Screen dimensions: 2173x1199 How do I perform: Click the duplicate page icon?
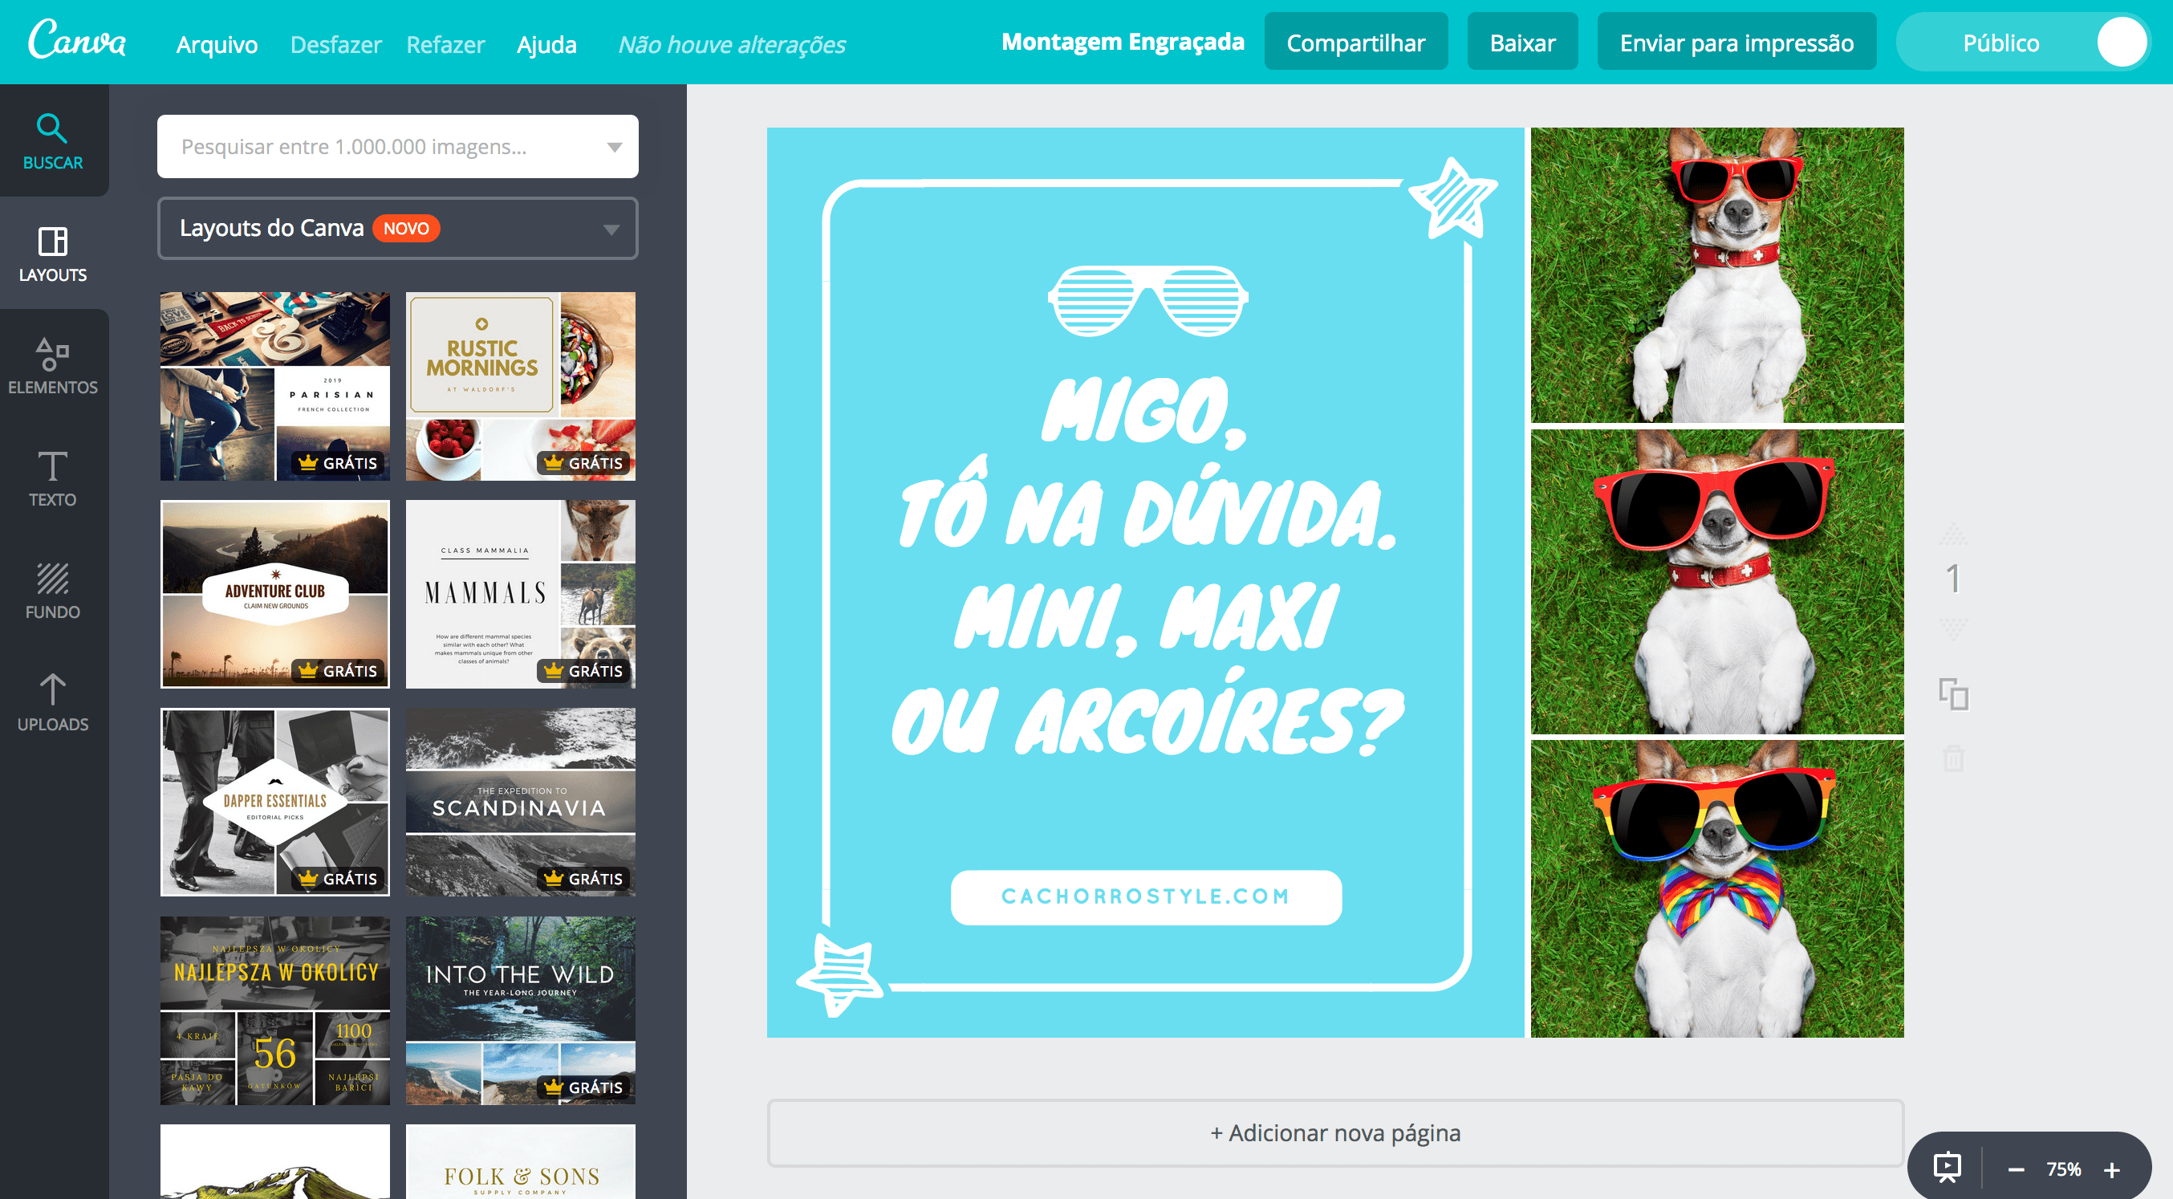1953,694
